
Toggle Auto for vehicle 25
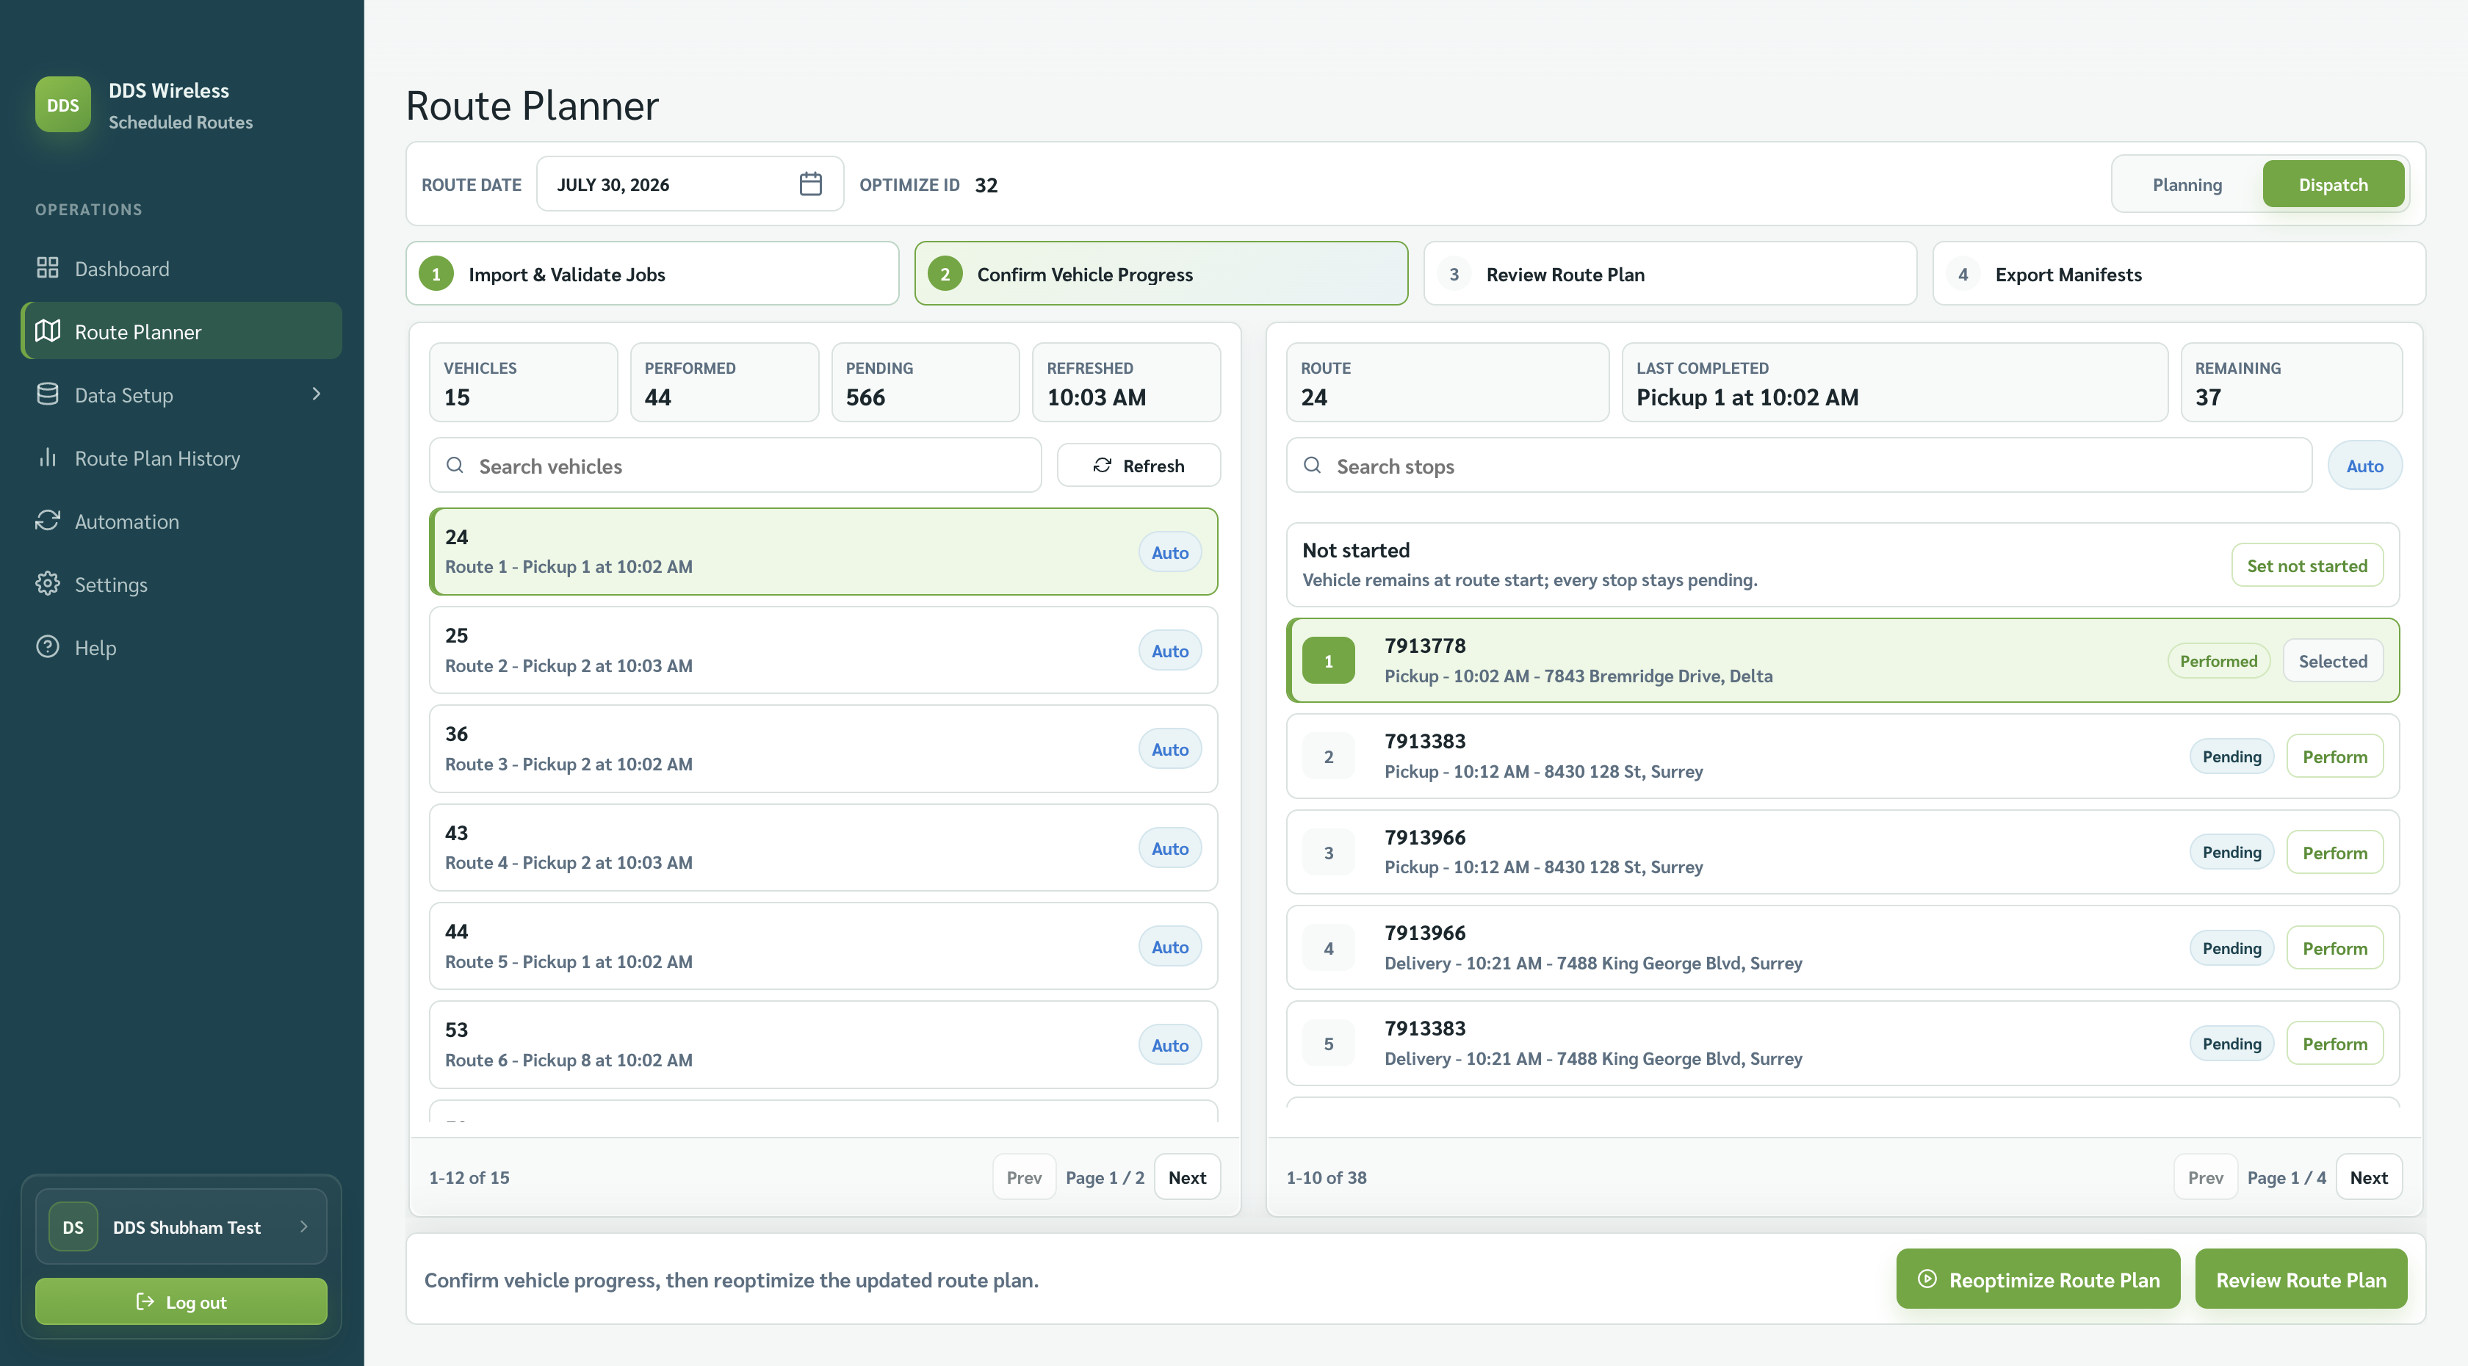tap(1170, 651)
